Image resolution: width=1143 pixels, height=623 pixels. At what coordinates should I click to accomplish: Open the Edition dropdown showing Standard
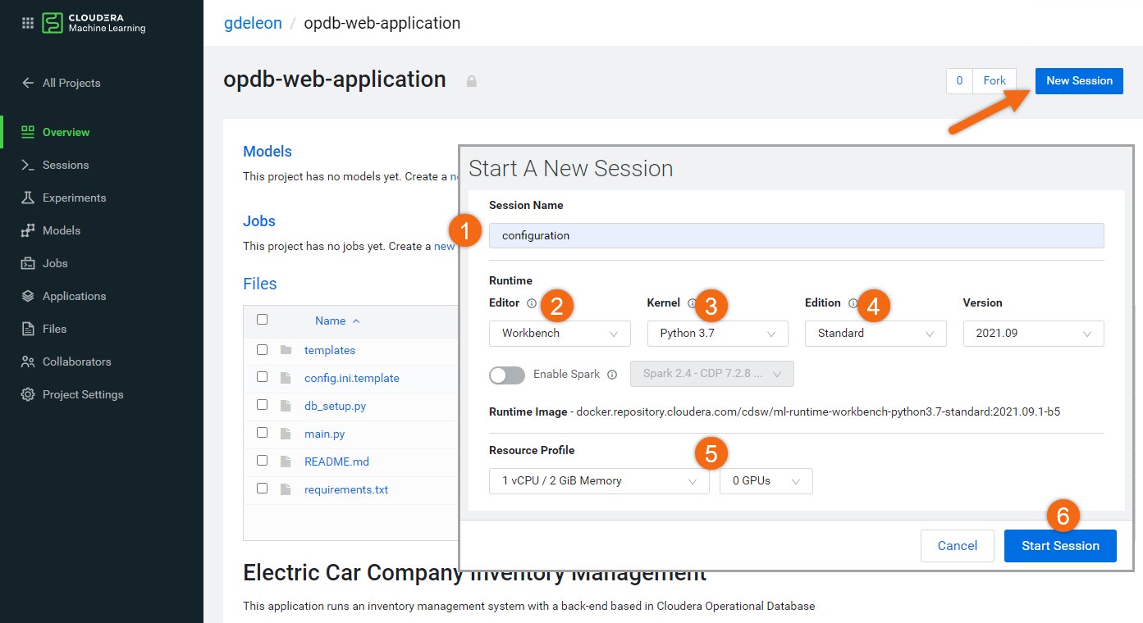tap(875, 333)
